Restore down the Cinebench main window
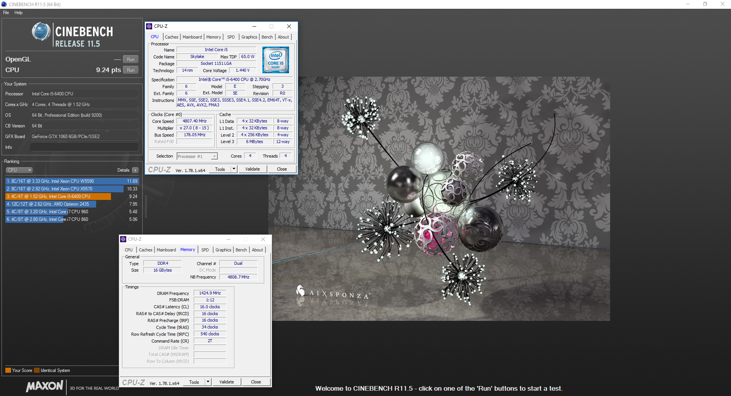Screen dimensions: 731x396 tap(705, 4)
